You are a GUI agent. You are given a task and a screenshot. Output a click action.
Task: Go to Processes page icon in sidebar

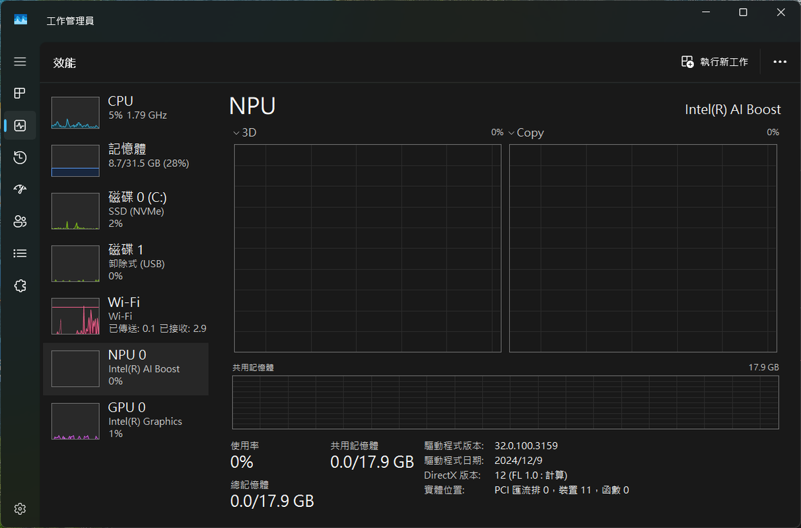pos(20,93)
